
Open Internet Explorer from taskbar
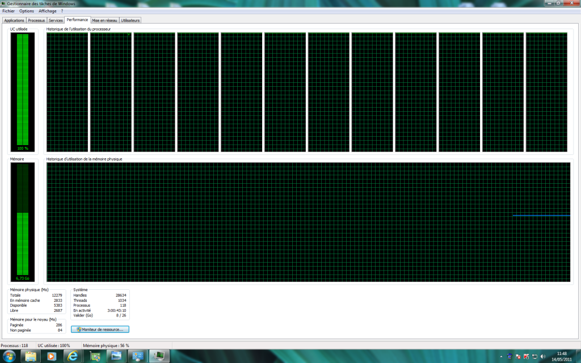[x=73, y=356]
